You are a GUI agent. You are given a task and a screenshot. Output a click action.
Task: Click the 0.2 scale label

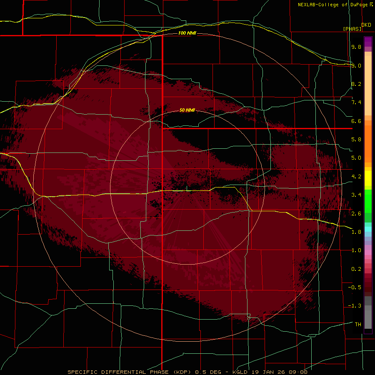point(356,269)
